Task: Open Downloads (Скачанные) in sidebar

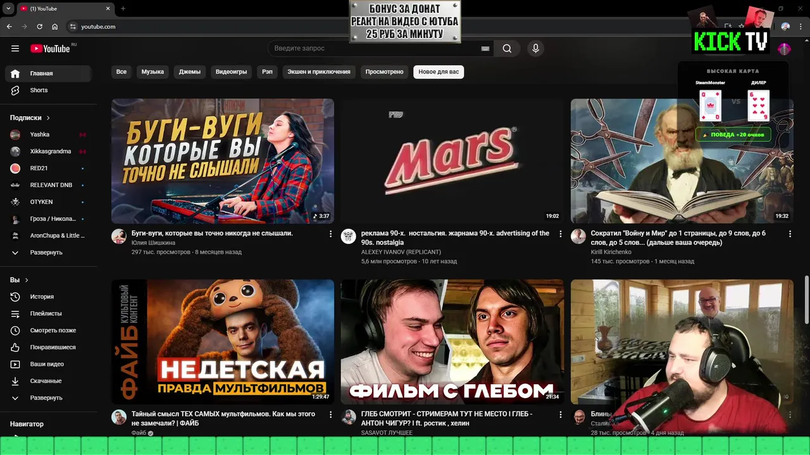Action: tap(48, 381)
